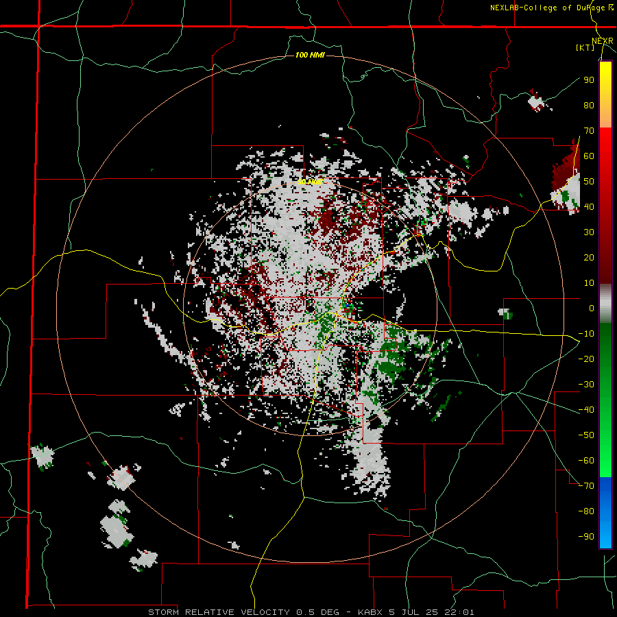Viewport: 617px width, 617px height.
Task: Click the NEXLAB-College of DuPage header text
Action: tap(551, 8)
